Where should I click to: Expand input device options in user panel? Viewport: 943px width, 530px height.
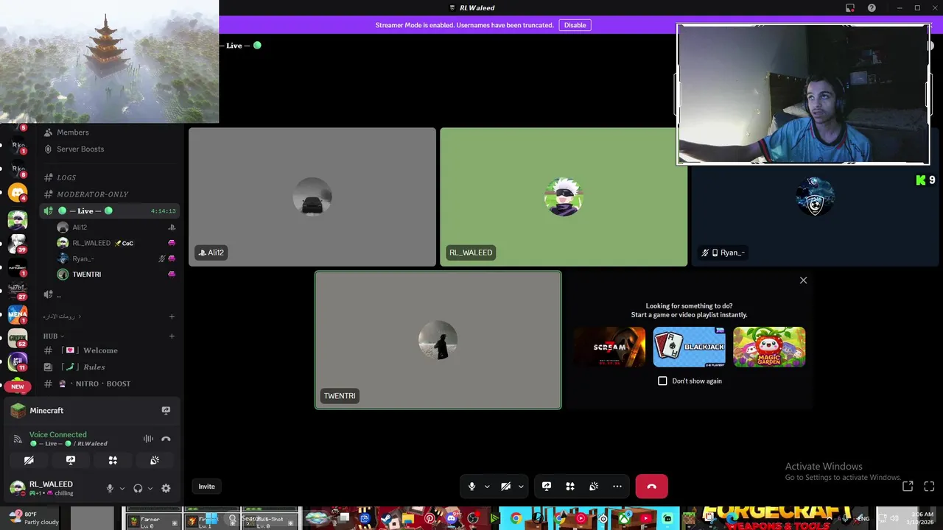(x=122, y=488)
